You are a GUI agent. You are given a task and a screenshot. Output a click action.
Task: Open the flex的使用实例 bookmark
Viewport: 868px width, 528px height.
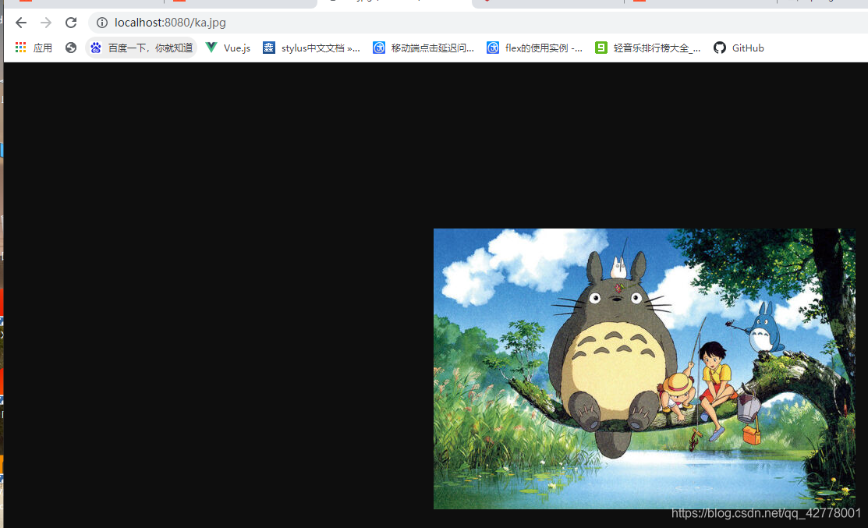click(535, 48)
